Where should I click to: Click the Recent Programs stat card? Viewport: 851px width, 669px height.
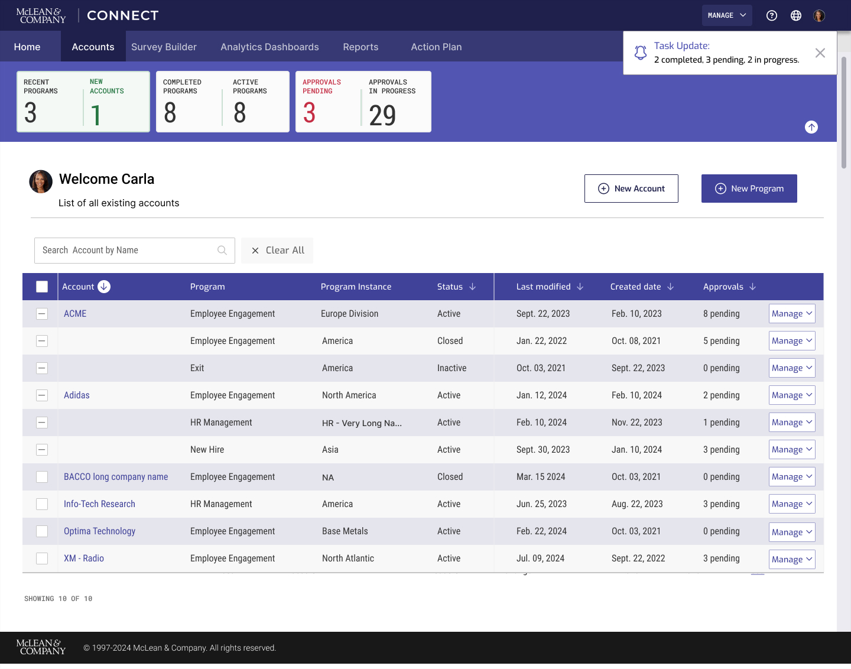pos(50,102)
